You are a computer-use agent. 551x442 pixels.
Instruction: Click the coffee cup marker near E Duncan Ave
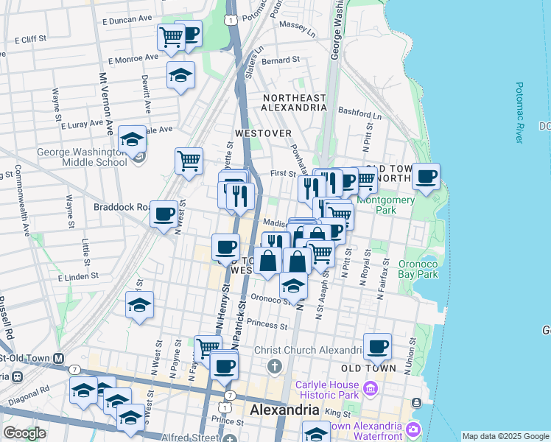pos(192,33)
